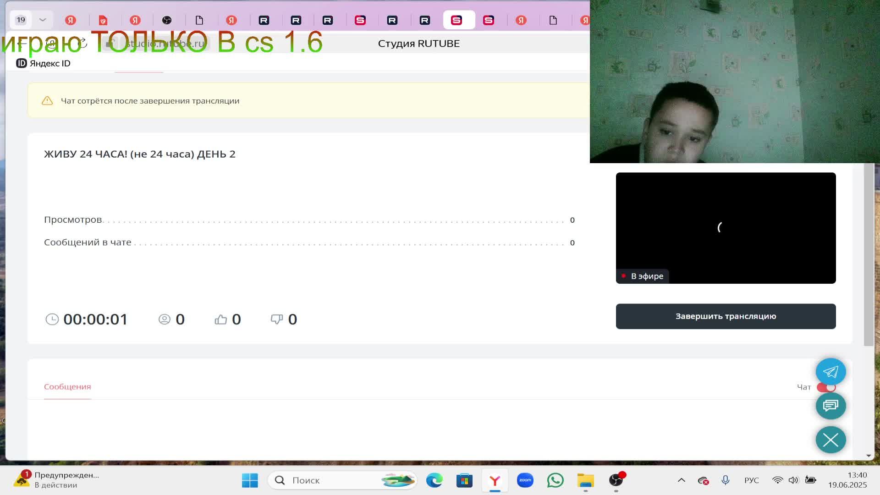Click the warning triangle icon in chat notice
The width and height of the screenshot is (880, 495).
point(47,101)
